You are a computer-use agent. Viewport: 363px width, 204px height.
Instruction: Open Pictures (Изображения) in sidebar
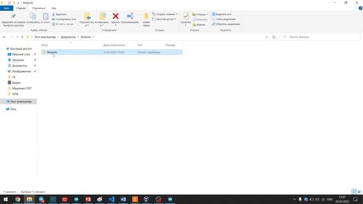click(x=19, y=71)
